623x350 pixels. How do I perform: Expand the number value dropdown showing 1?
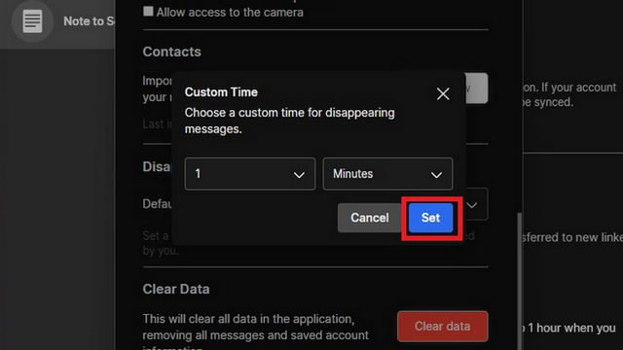[x=250, y=174]
